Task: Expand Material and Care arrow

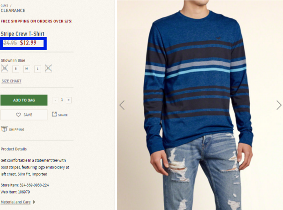Action: click(34, 202)
